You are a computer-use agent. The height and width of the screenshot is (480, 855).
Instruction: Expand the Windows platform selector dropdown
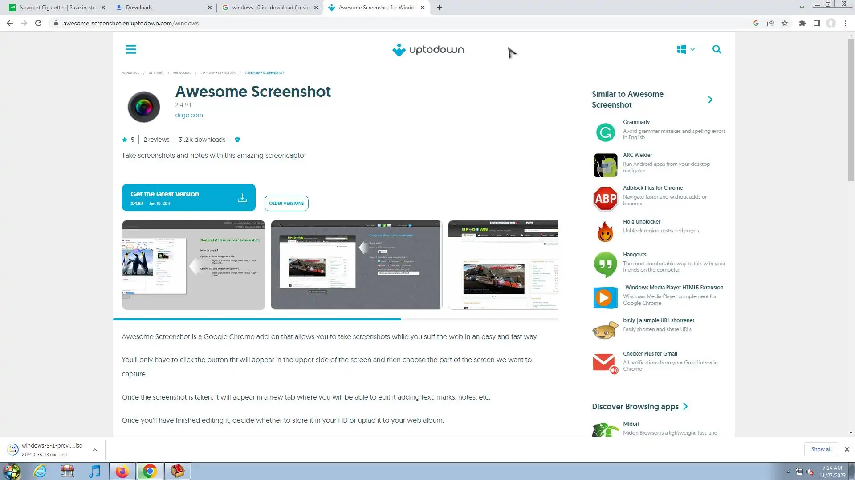point(685,49)
